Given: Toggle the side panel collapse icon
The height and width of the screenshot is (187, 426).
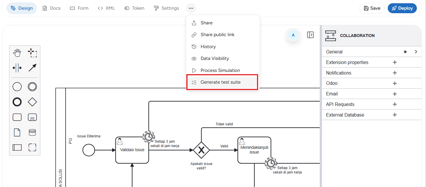Looking at the screenshot, I should point(310,35).
